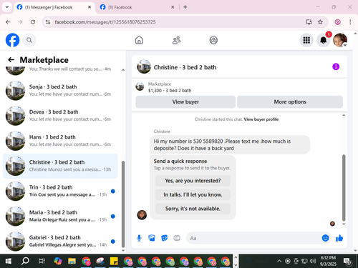Open the Friends icon in top navigation
This screenshot has height=268, width=358.
tap(176, 40)
